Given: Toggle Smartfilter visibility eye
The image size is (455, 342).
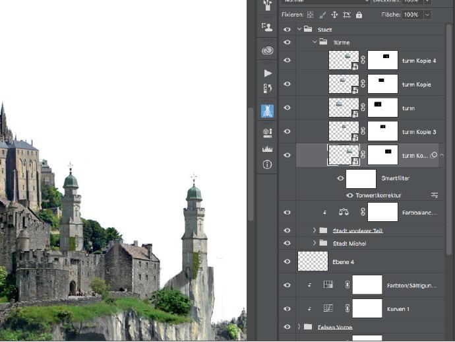Looking at the screenshot, I should point(340,178).
